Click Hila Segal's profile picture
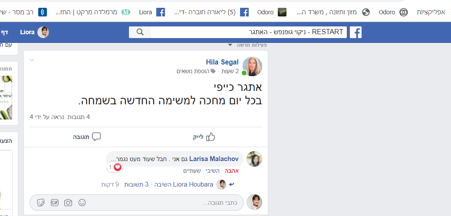The height and width of the screenshot is (216, 451). coord(252,66)
